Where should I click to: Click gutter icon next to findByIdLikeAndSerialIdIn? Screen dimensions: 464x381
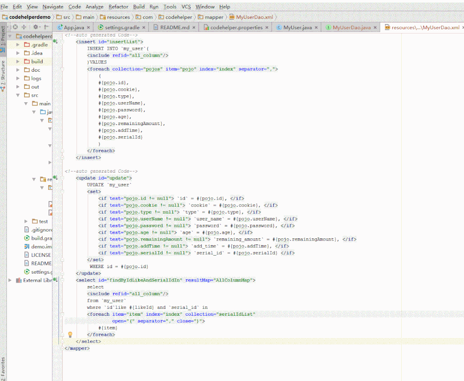(55, 280)
